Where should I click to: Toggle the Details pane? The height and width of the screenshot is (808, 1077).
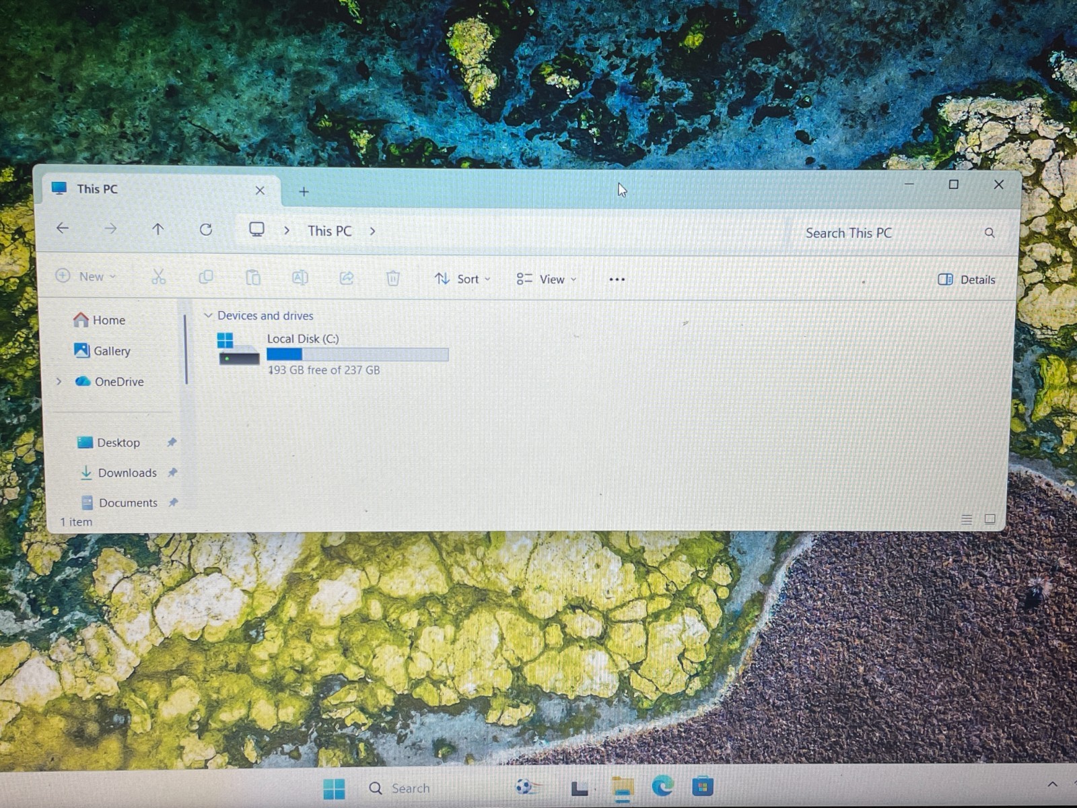click(967, 279)
